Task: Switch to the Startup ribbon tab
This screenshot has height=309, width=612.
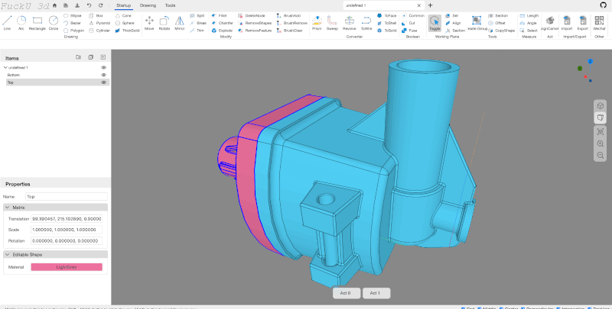Action: pyautogui.click(x=124, y=5)
